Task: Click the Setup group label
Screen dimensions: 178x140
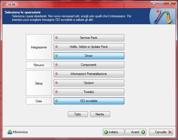Action: pyautogui.click(x=39, y=83)
